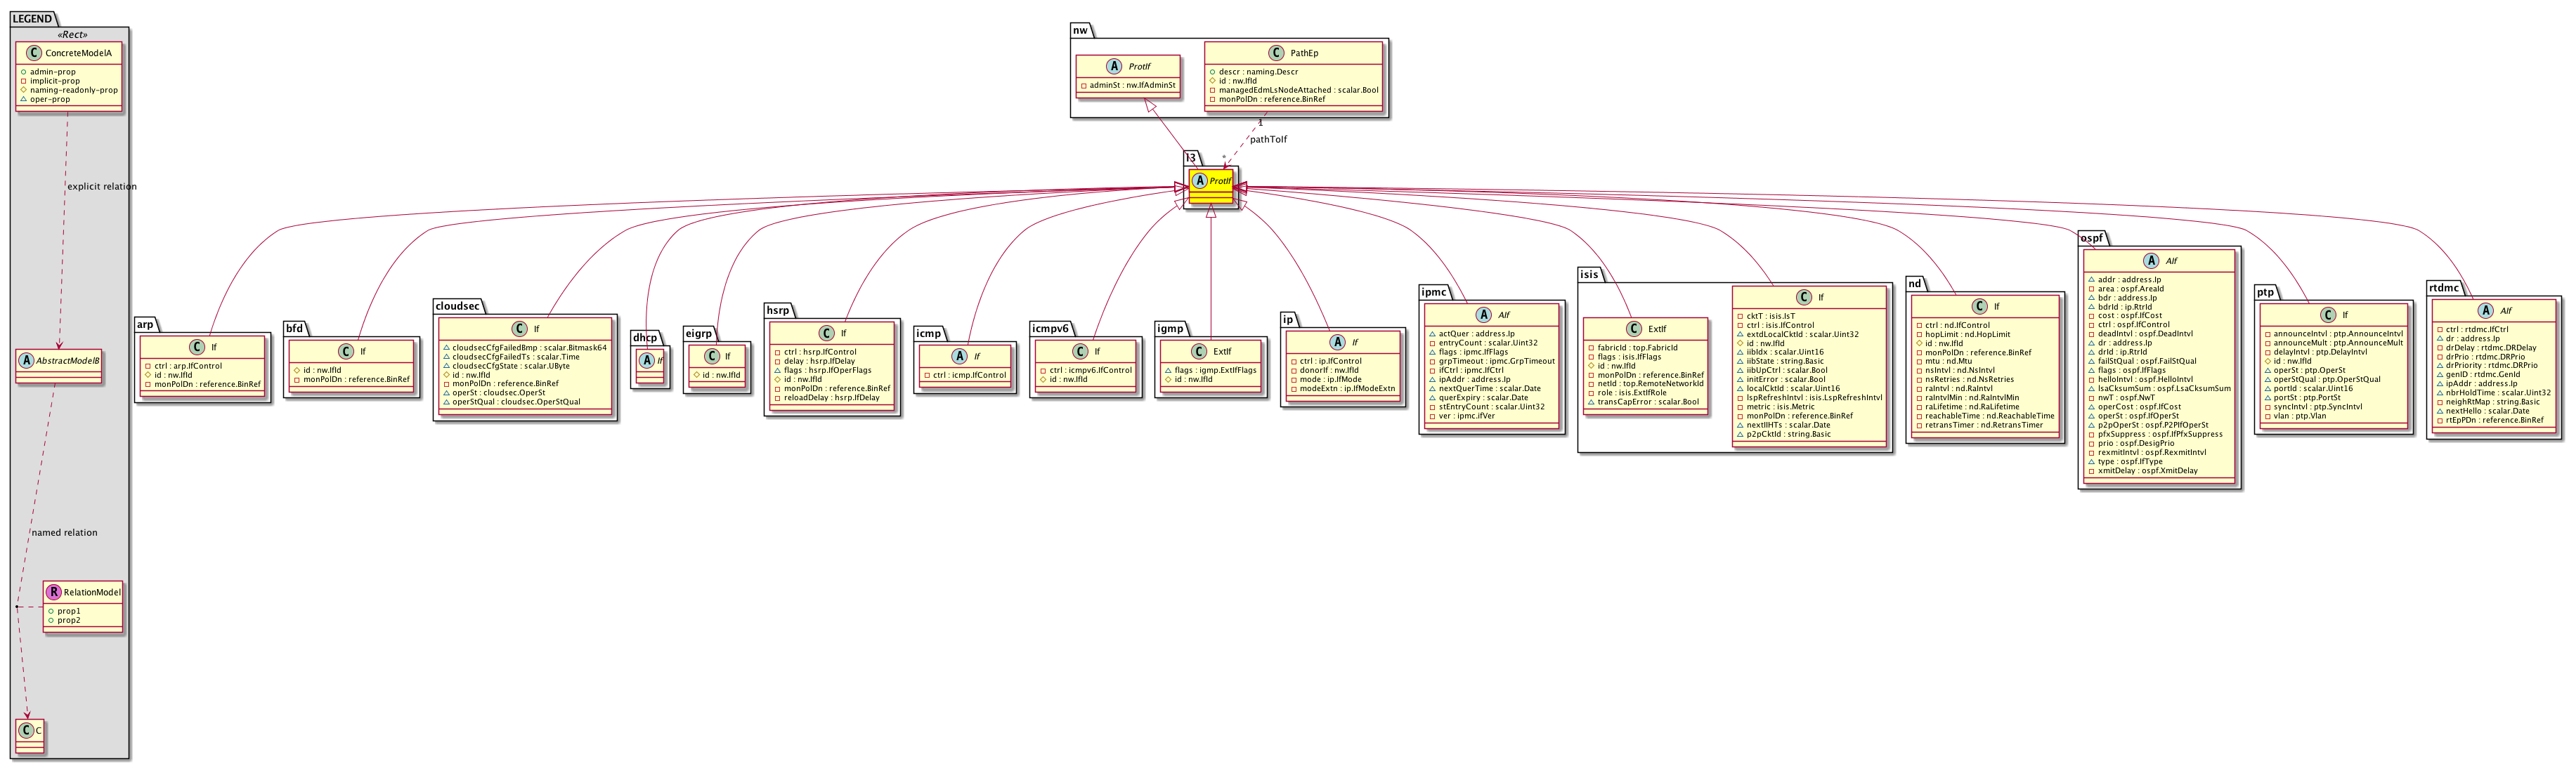Click the ospf AIf abstract icon

coord(2151,260)
